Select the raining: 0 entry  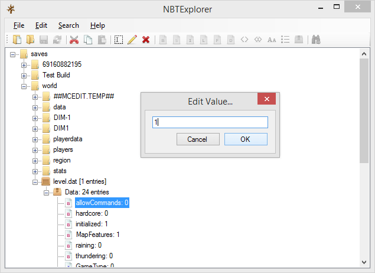(89, 245)
